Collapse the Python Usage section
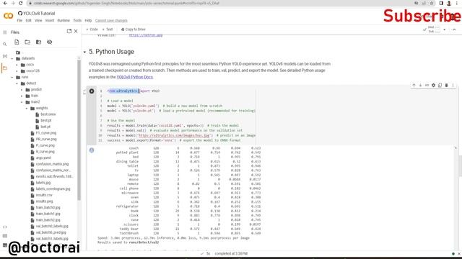Screen dimensions: 462x259 (x=84, y=52)
